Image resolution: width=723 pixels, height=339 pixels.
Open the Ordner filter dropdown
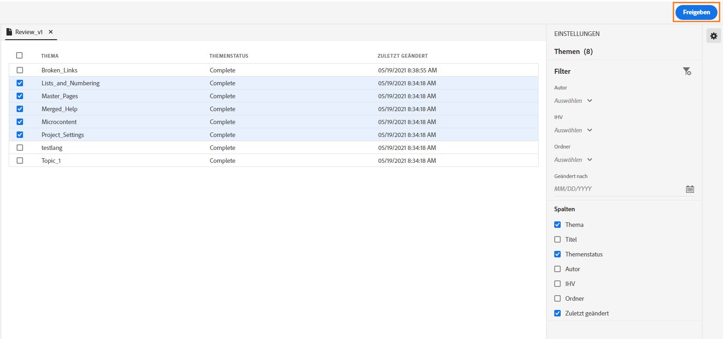pyautogui.click(x=573, y=160)
